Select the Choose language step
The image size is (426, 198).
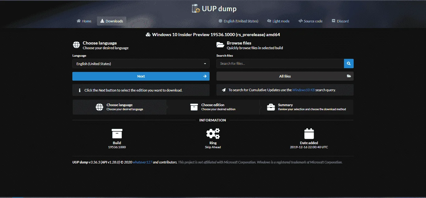[119, 107]
